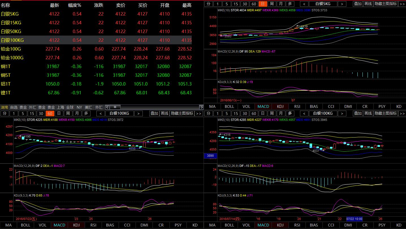Click the 画线 draw-line tool in the 白银5KG chart toolbar
The width and height of the screenshot is (406, 229).
pos(368,4)
